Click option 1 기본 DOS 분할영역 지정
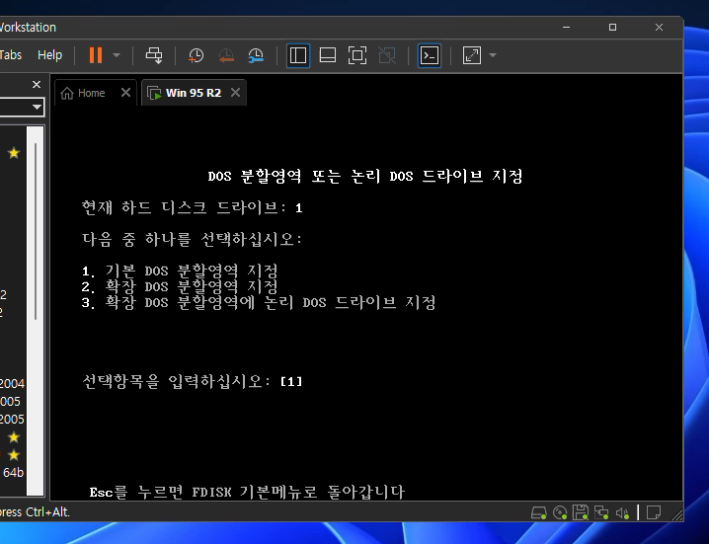 tap(180, 271)
